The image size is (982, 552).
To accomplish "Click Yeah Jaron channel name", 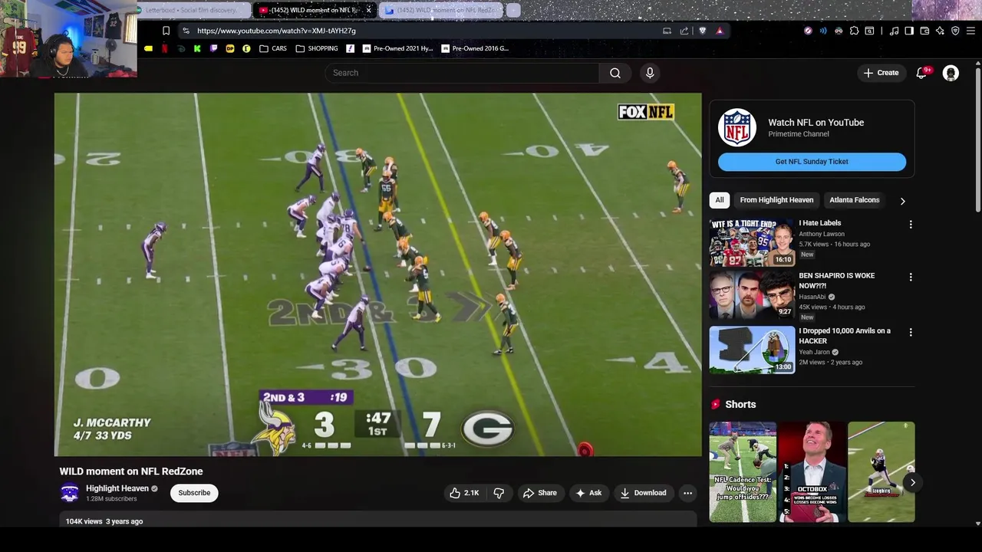I will tap(814, 352).
